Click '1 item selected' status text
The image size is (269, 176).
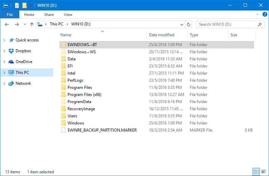pyautogui.click(x=40, y=172)
